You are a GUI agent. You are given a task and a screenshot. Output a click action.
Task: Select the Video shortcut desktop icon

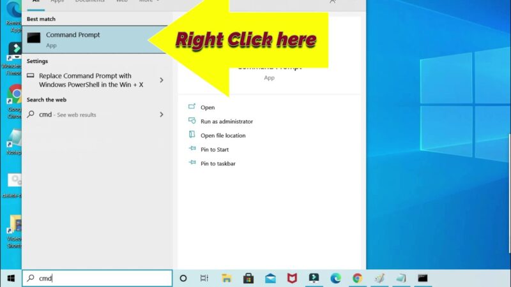point(13,232)
